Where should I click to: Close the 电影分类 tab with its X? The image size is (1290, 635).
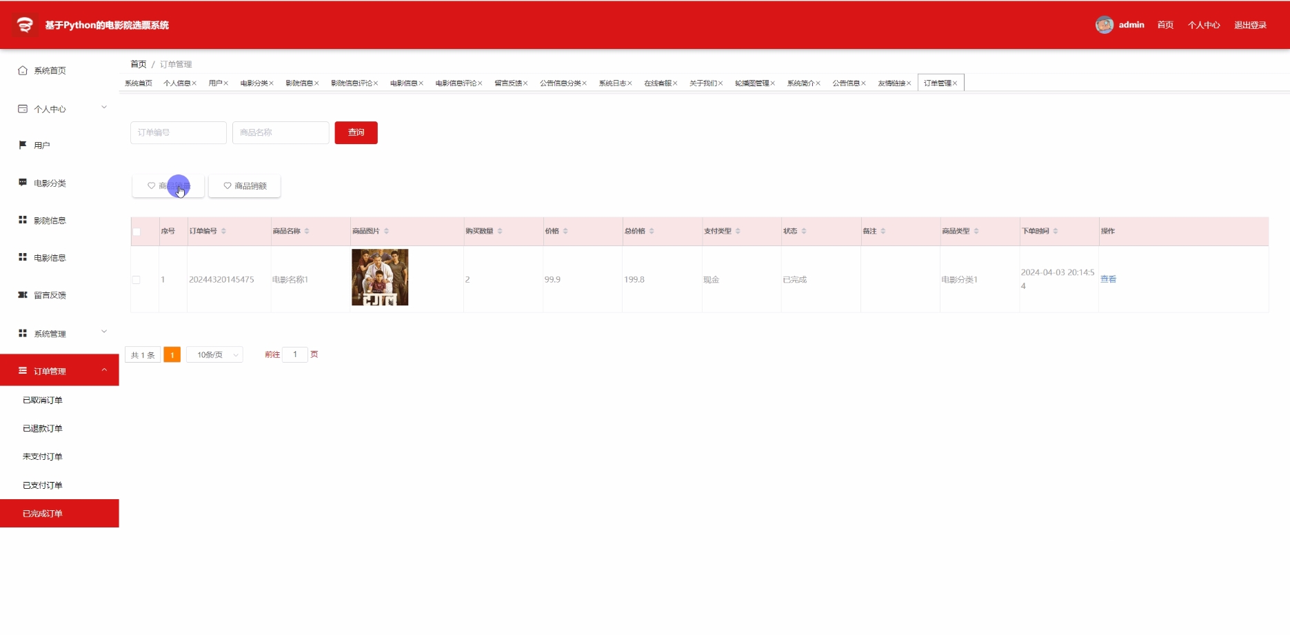pos(272,83)
